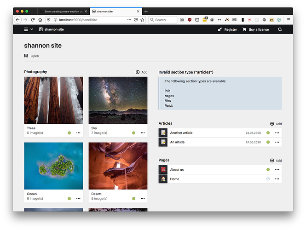This screenshot has height=230, width=306.
Task: Open the Ocean album thumbnail
Action: [53, 166]
